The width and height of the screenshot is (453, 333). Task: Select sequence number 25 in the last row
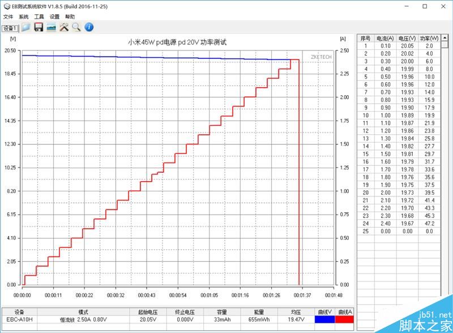365,231
